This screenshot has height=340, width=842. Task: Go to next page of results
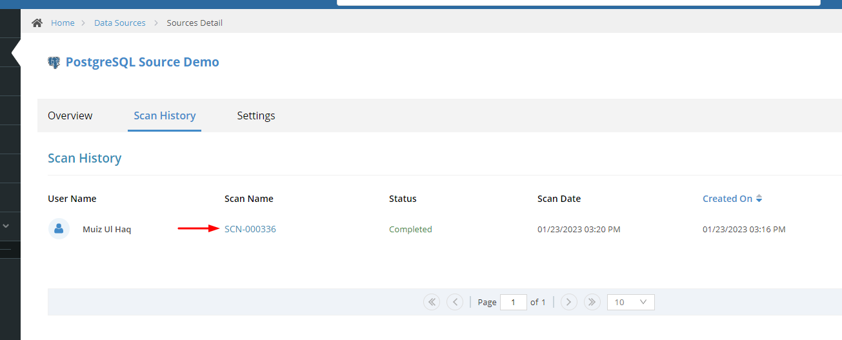568,302
